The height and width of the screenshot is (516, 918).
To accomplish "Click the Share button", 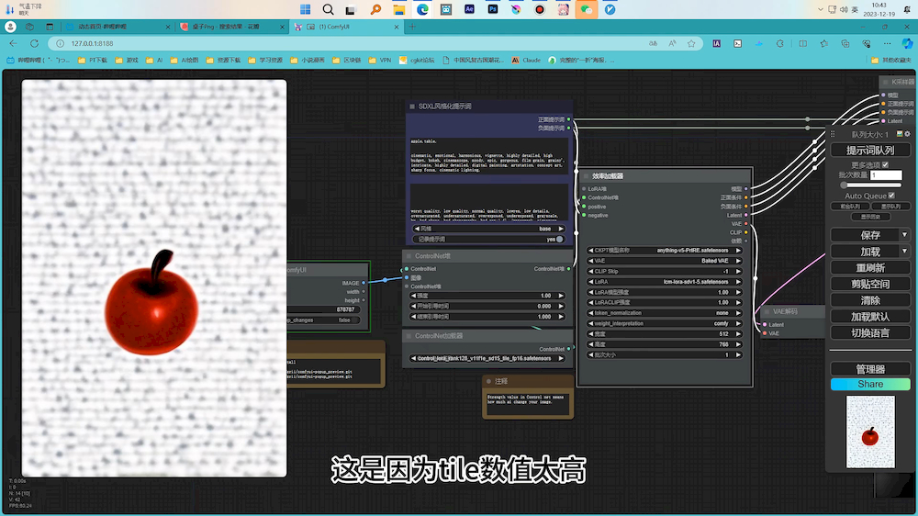I will click(x=870, y=384).
